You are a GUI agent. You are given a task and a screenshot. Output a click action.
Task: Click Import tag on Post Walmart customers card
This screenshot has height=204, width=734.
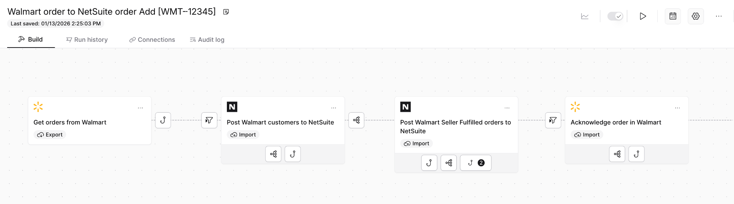(x=243, y=135)
